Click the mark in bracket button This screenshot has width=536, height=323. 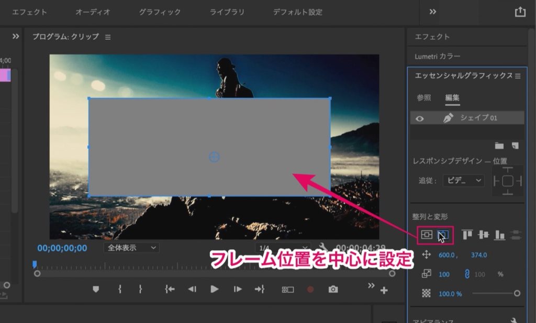pos(120,289)
